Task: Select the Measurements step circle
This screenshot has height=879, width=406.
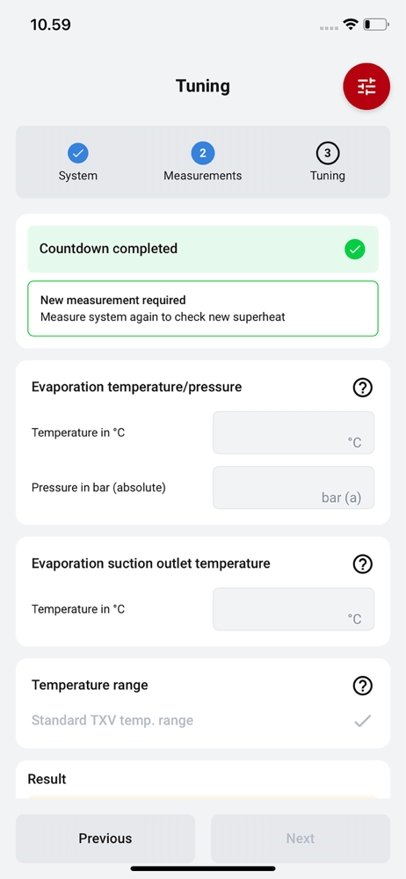Action: [x=203, y=152]
